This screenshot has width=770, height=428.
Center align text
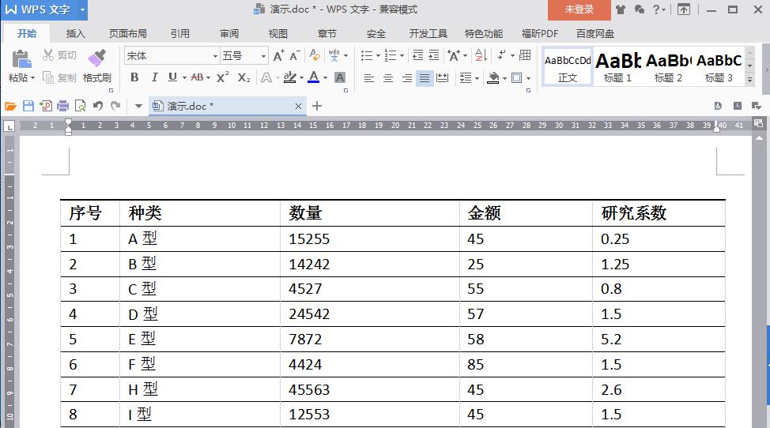[x=388, y=78]
